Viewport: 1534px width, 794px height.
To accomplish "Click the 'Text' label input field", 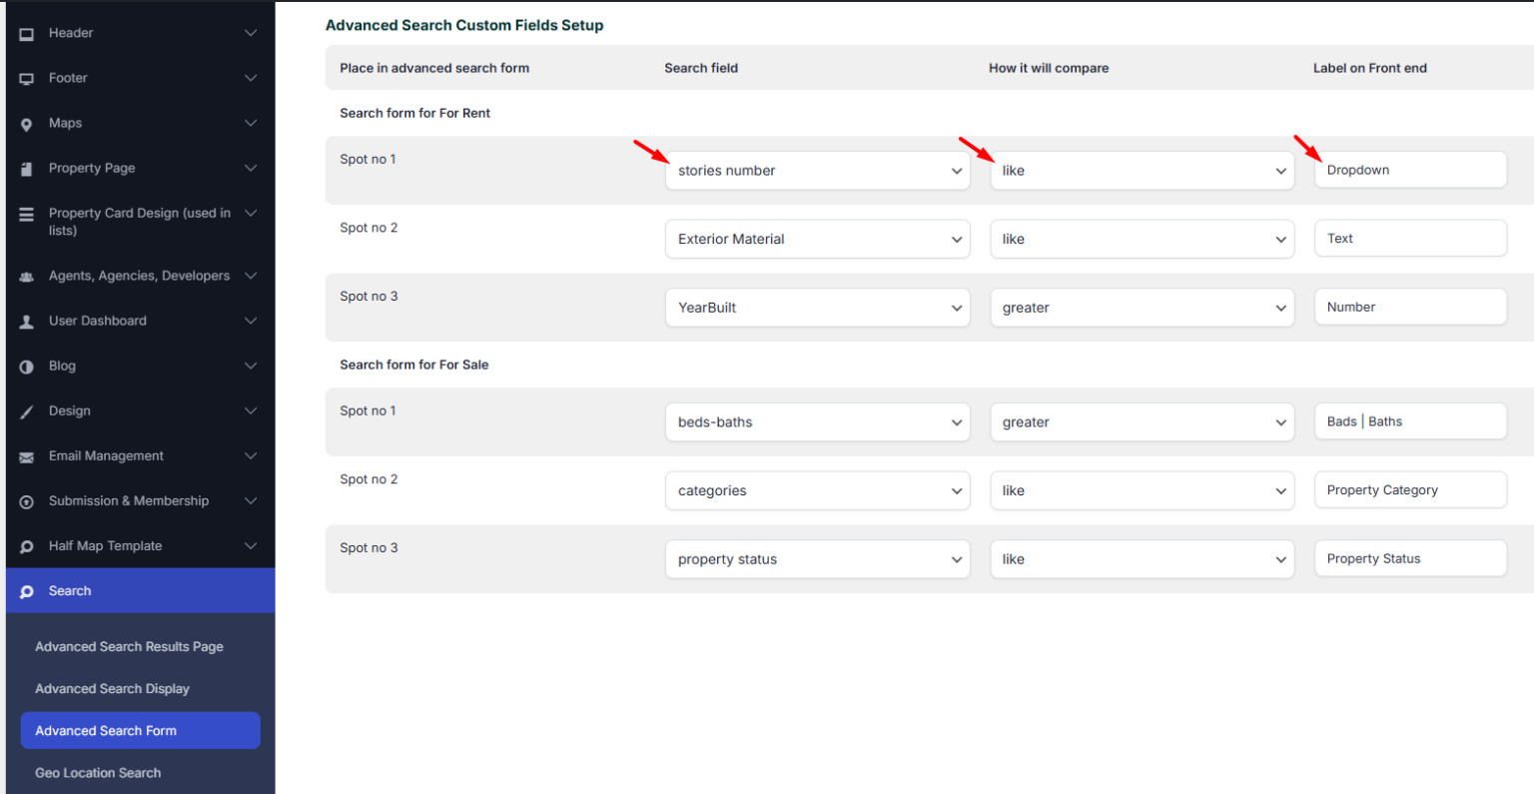I will click(x=1410, y=239).
